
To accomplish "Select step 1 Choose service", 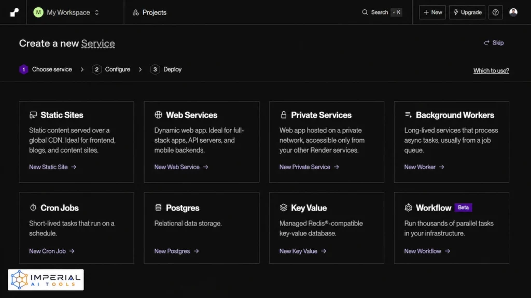I will 46,69.
